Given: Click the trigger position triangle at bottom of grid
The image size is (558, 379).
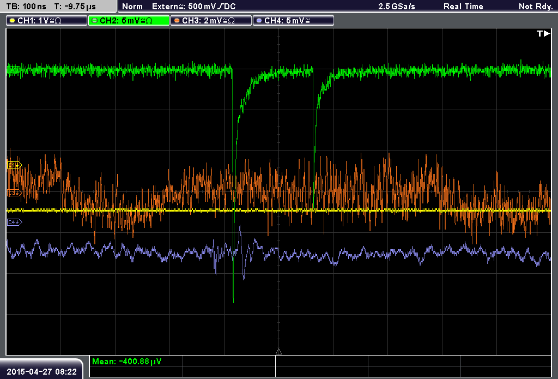Looking at the screenshot, I should pos(278,352).
